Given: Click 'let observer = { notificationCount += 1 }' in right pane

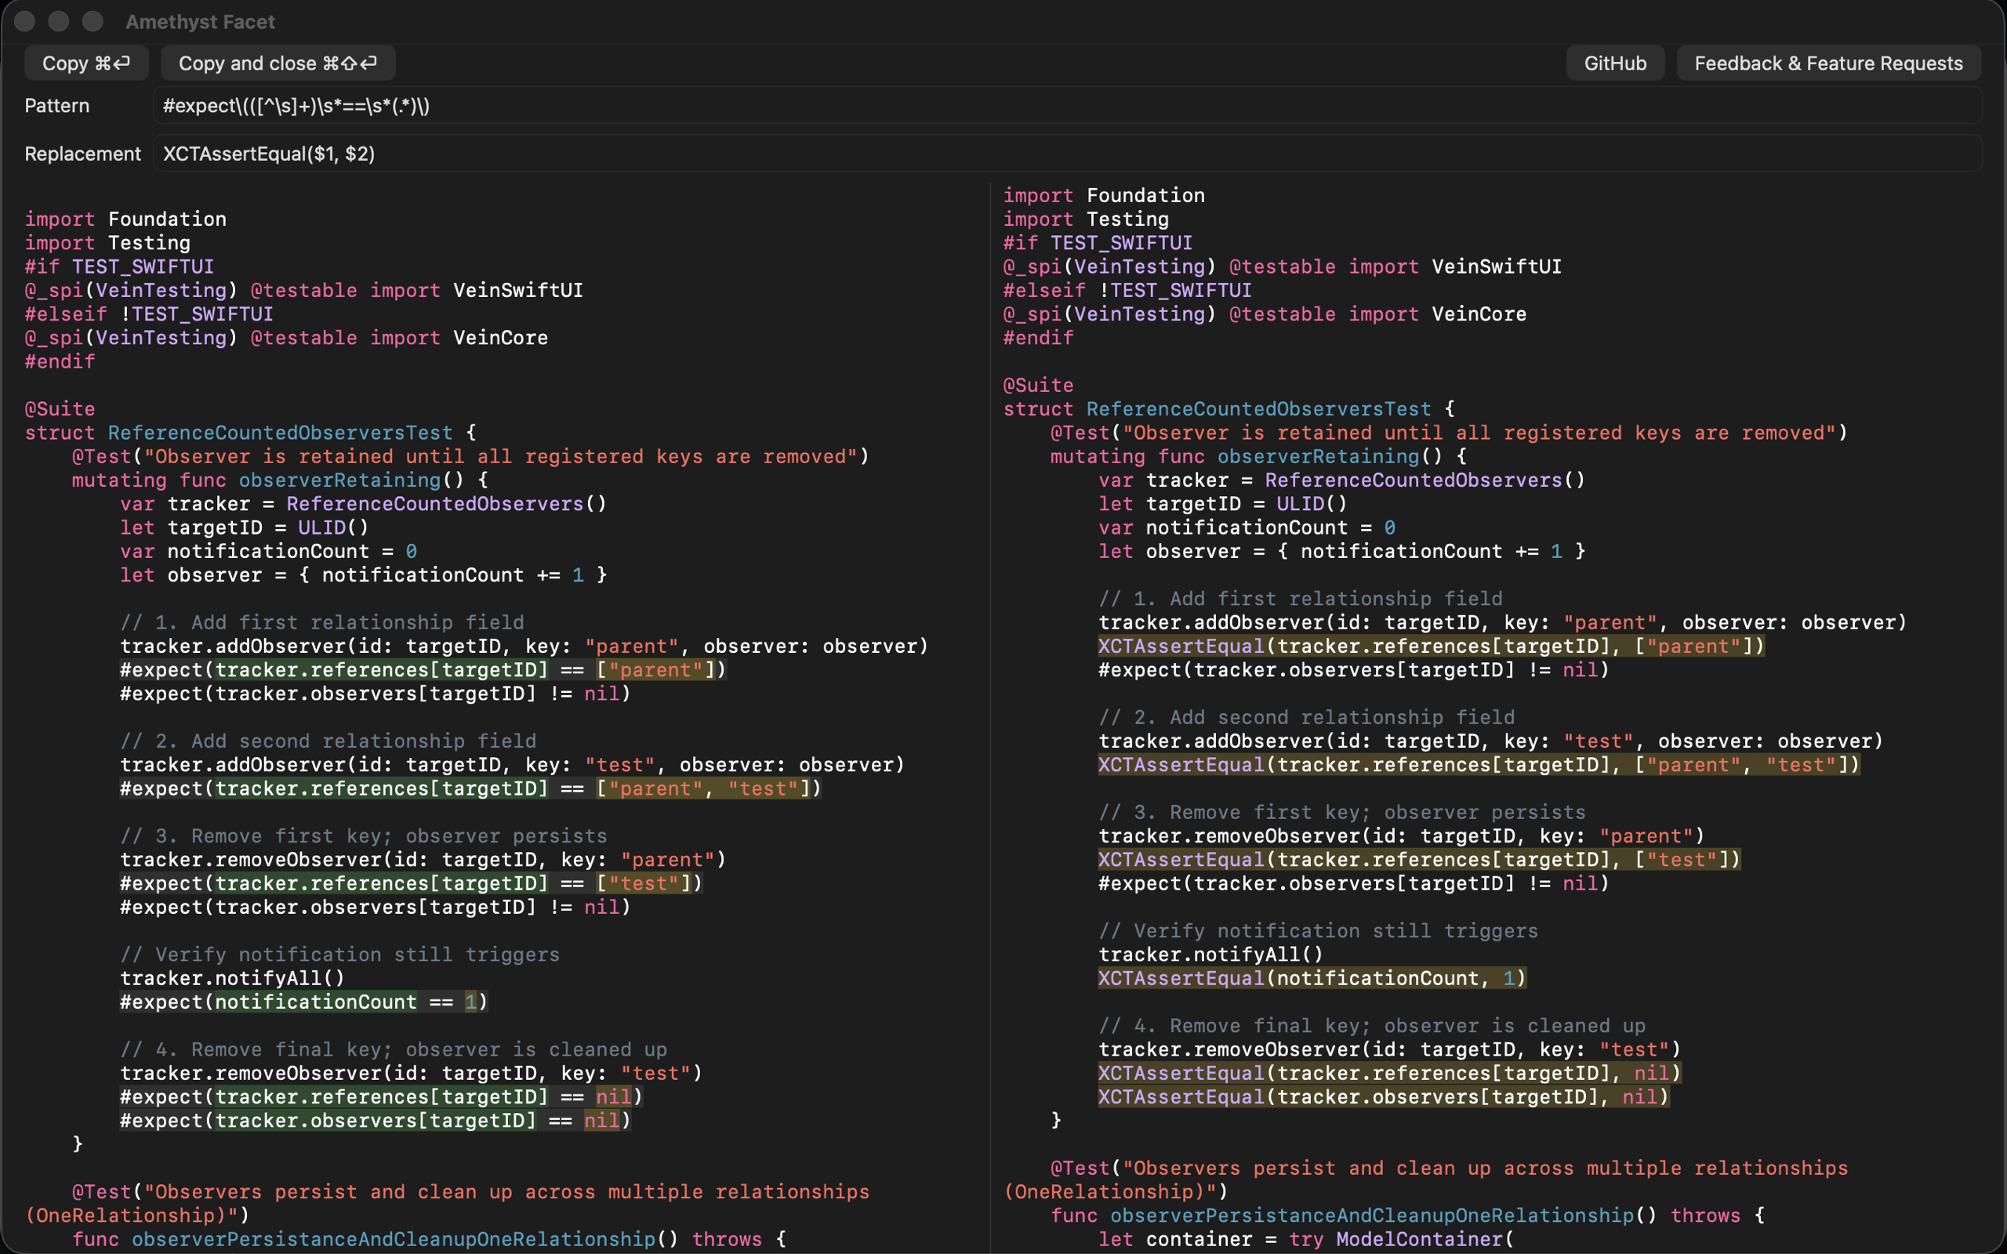Looking at the screenshot, I should click(1342, 551).
